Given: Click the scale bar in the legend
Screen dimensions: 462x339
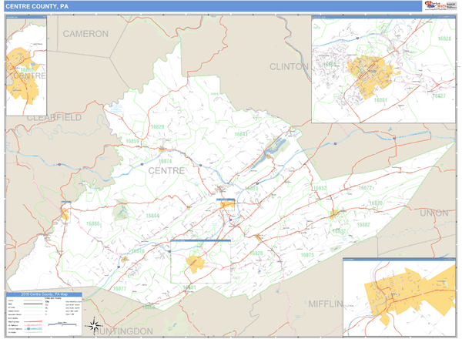Looking at the screenshot, I should pyautogui.click(x=62, y=324).
